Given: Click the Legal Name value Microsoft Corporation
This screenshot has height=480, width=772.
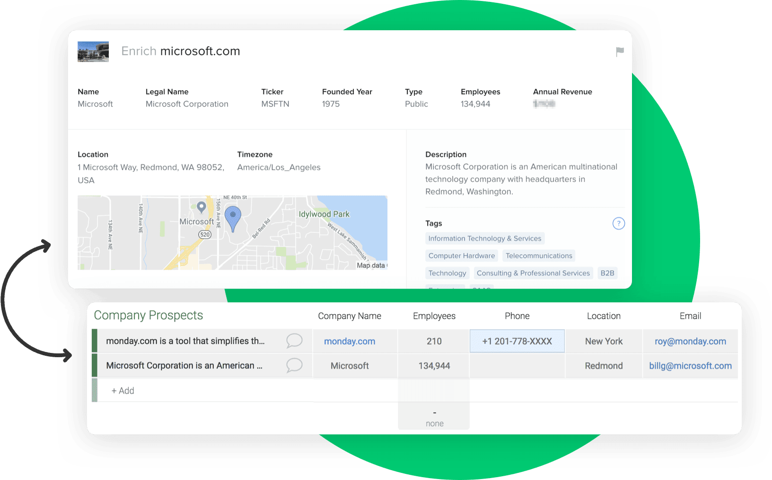Looking at the screenshot, I should 187,104.
